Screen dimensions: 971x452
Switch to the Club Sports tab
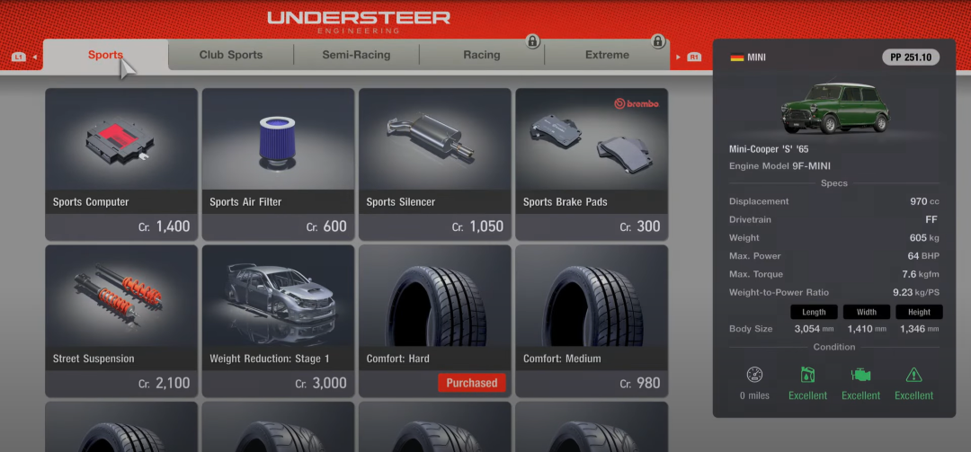pos(231,55)
